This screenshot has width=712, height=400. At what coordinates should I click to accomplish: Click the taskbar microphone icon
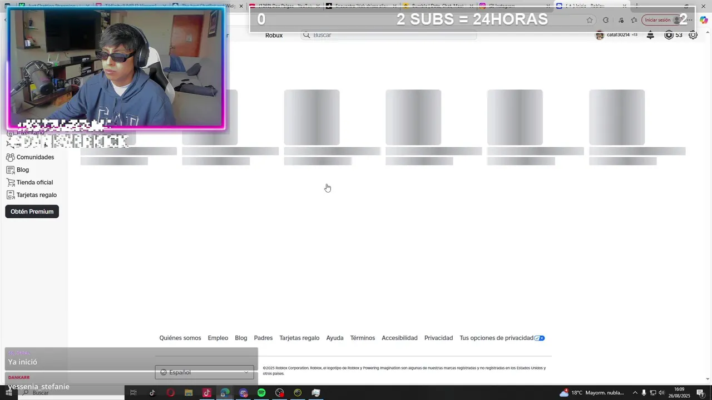644,393
